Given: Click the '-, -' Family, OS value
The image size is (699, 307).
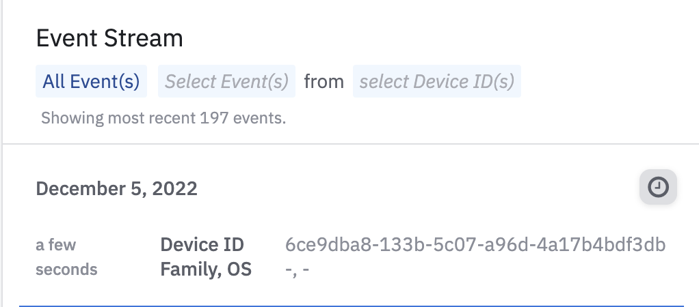Looking at the screenshot, I should tap(297, 270).
